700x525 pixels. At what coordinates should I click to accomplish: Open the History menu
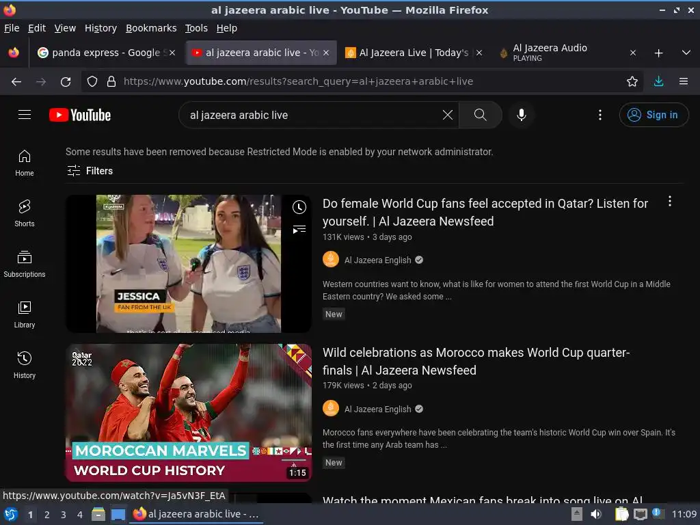100,28
